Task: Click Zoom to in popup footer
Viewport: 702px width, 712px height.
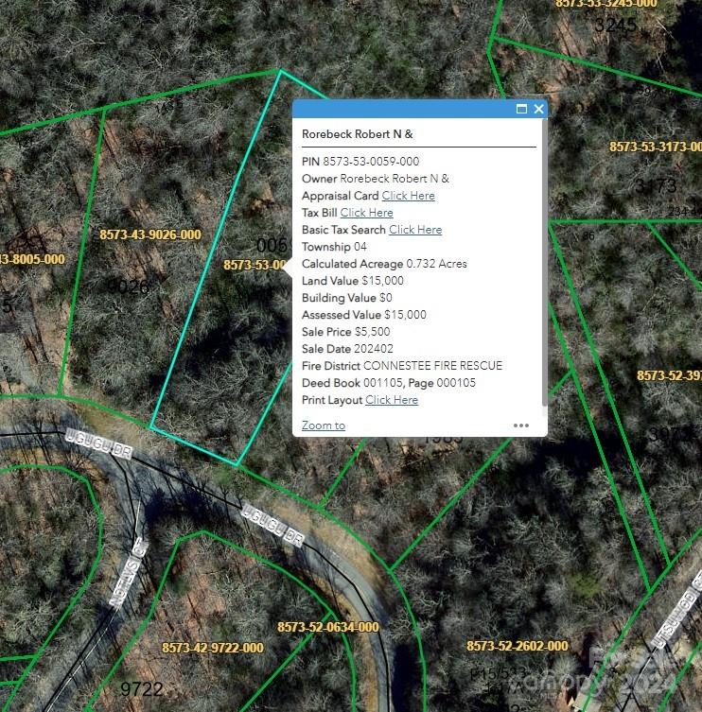Action: click(324, 425)
